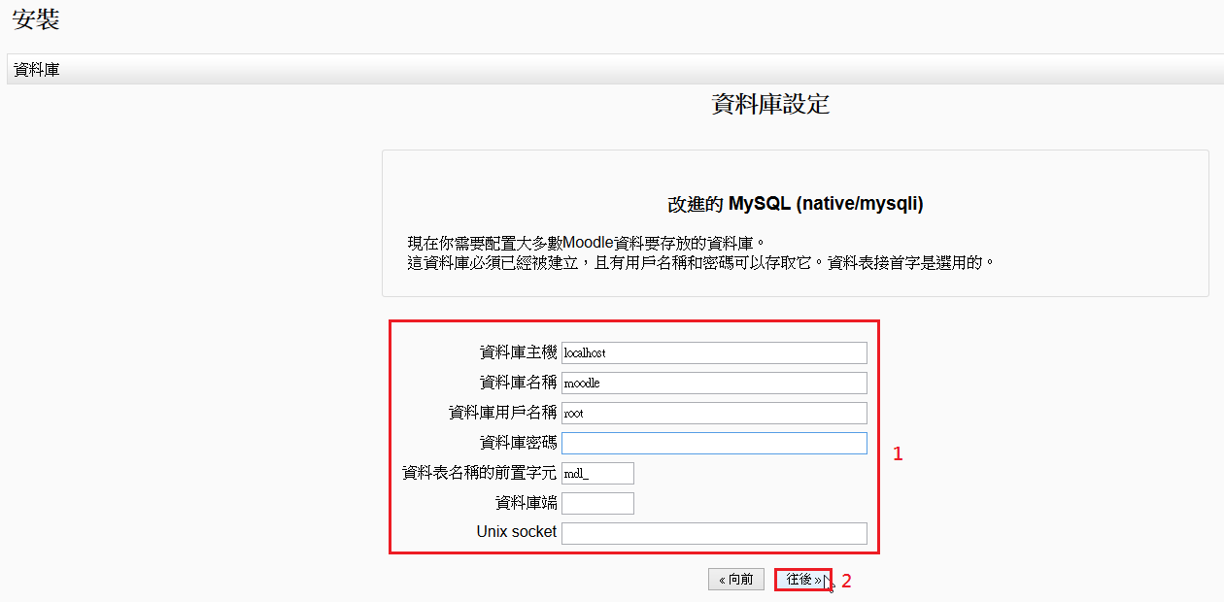The width and height of the screenshot is (1224, 602).
Task: Click the Unix socket label text
Action: coord(516,532)
